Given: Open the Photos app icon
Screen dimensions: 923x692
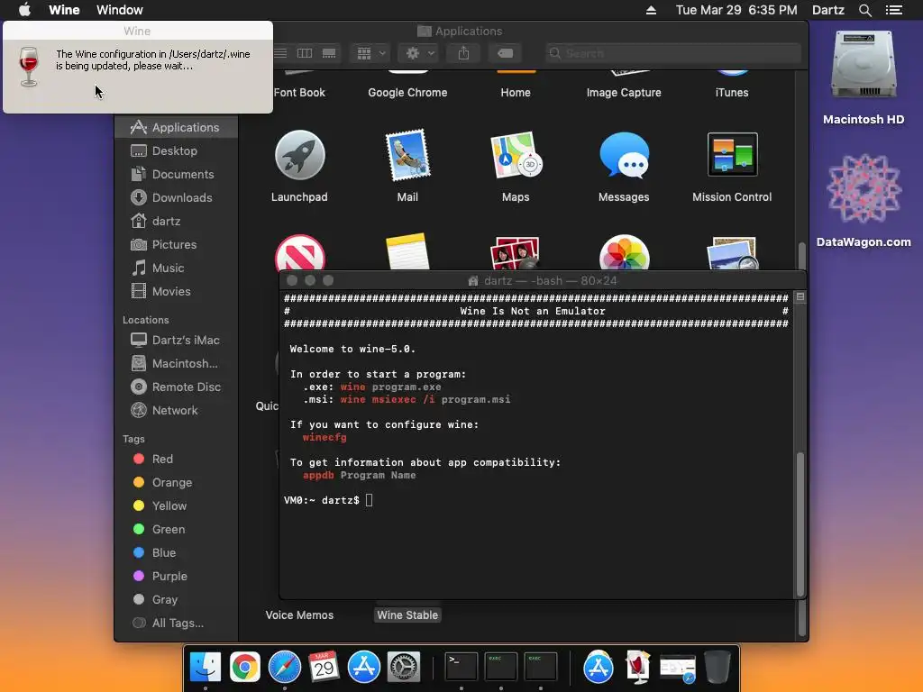Looking at the screenshot, I should tap(624, 253).
